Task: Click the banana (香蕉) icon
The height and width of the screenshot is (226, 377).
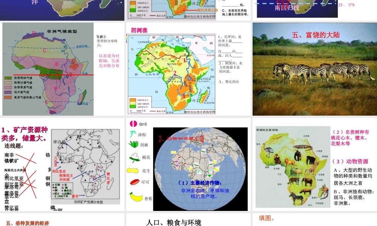Action: pyautogui.click(x=136, y=197)
